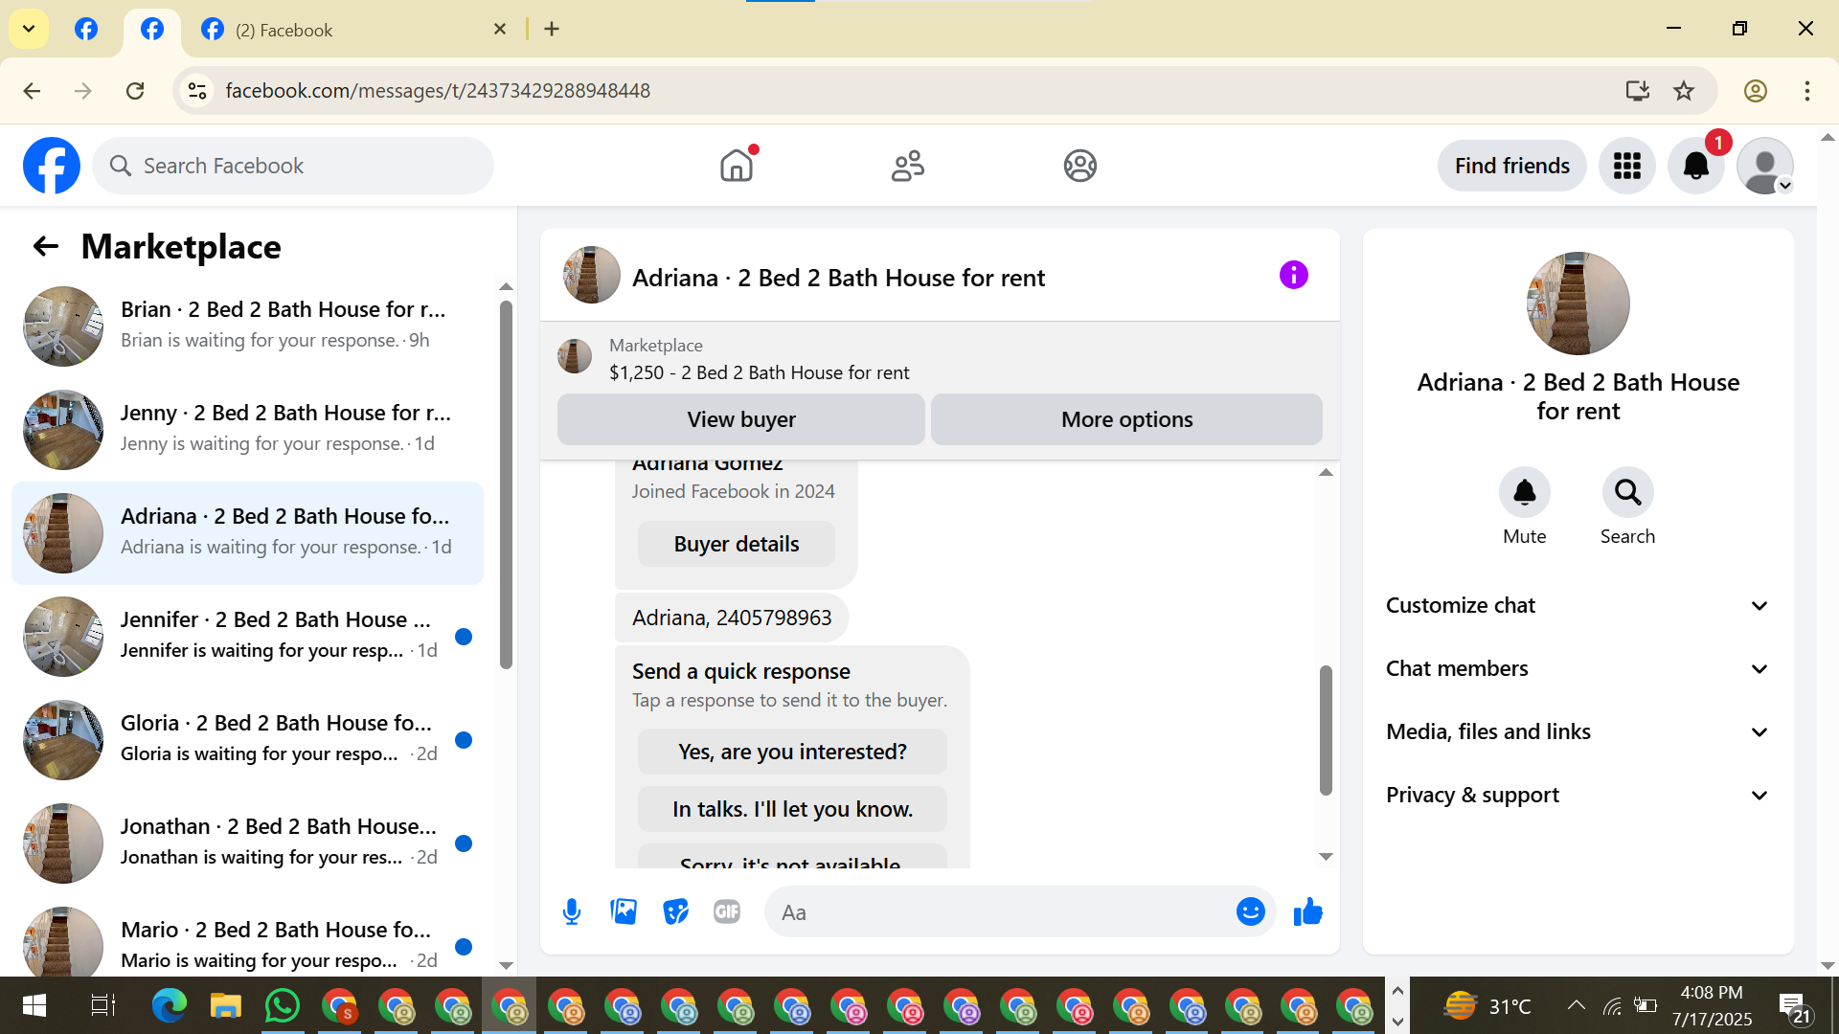This screenshot has width=1839, height=1034.
Task: Open notifications bell in top bar
Action: point(1695,166)
